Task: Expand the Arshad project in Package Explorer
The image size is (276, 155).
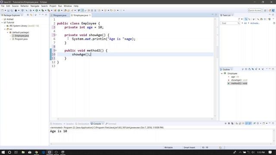Action: pos(2,19)
